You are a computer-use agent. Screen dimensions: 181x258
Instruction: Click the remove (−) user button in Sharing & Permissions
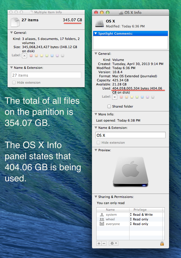[x=104, y=243]
